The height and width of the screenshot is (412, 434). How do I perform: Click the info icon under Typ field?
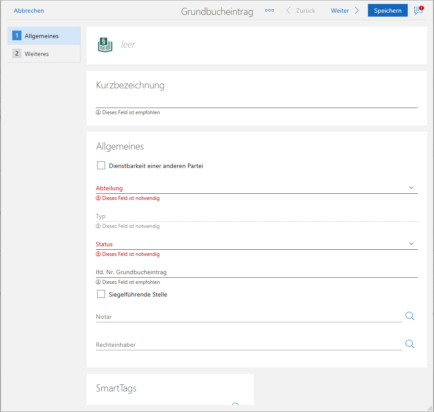(98, 226)
